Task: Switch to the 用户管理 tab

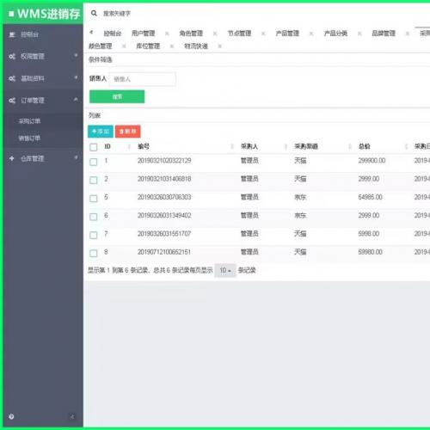Action: coord(144,34)
